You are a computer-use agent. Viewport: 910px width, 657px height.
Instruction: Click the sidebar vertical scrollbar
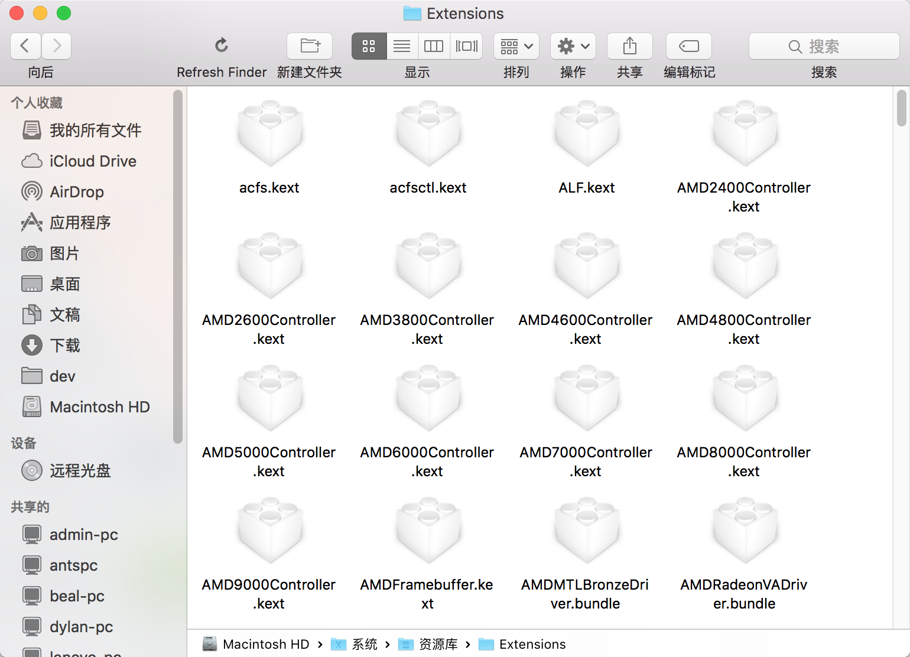click(x=178, y=266)
